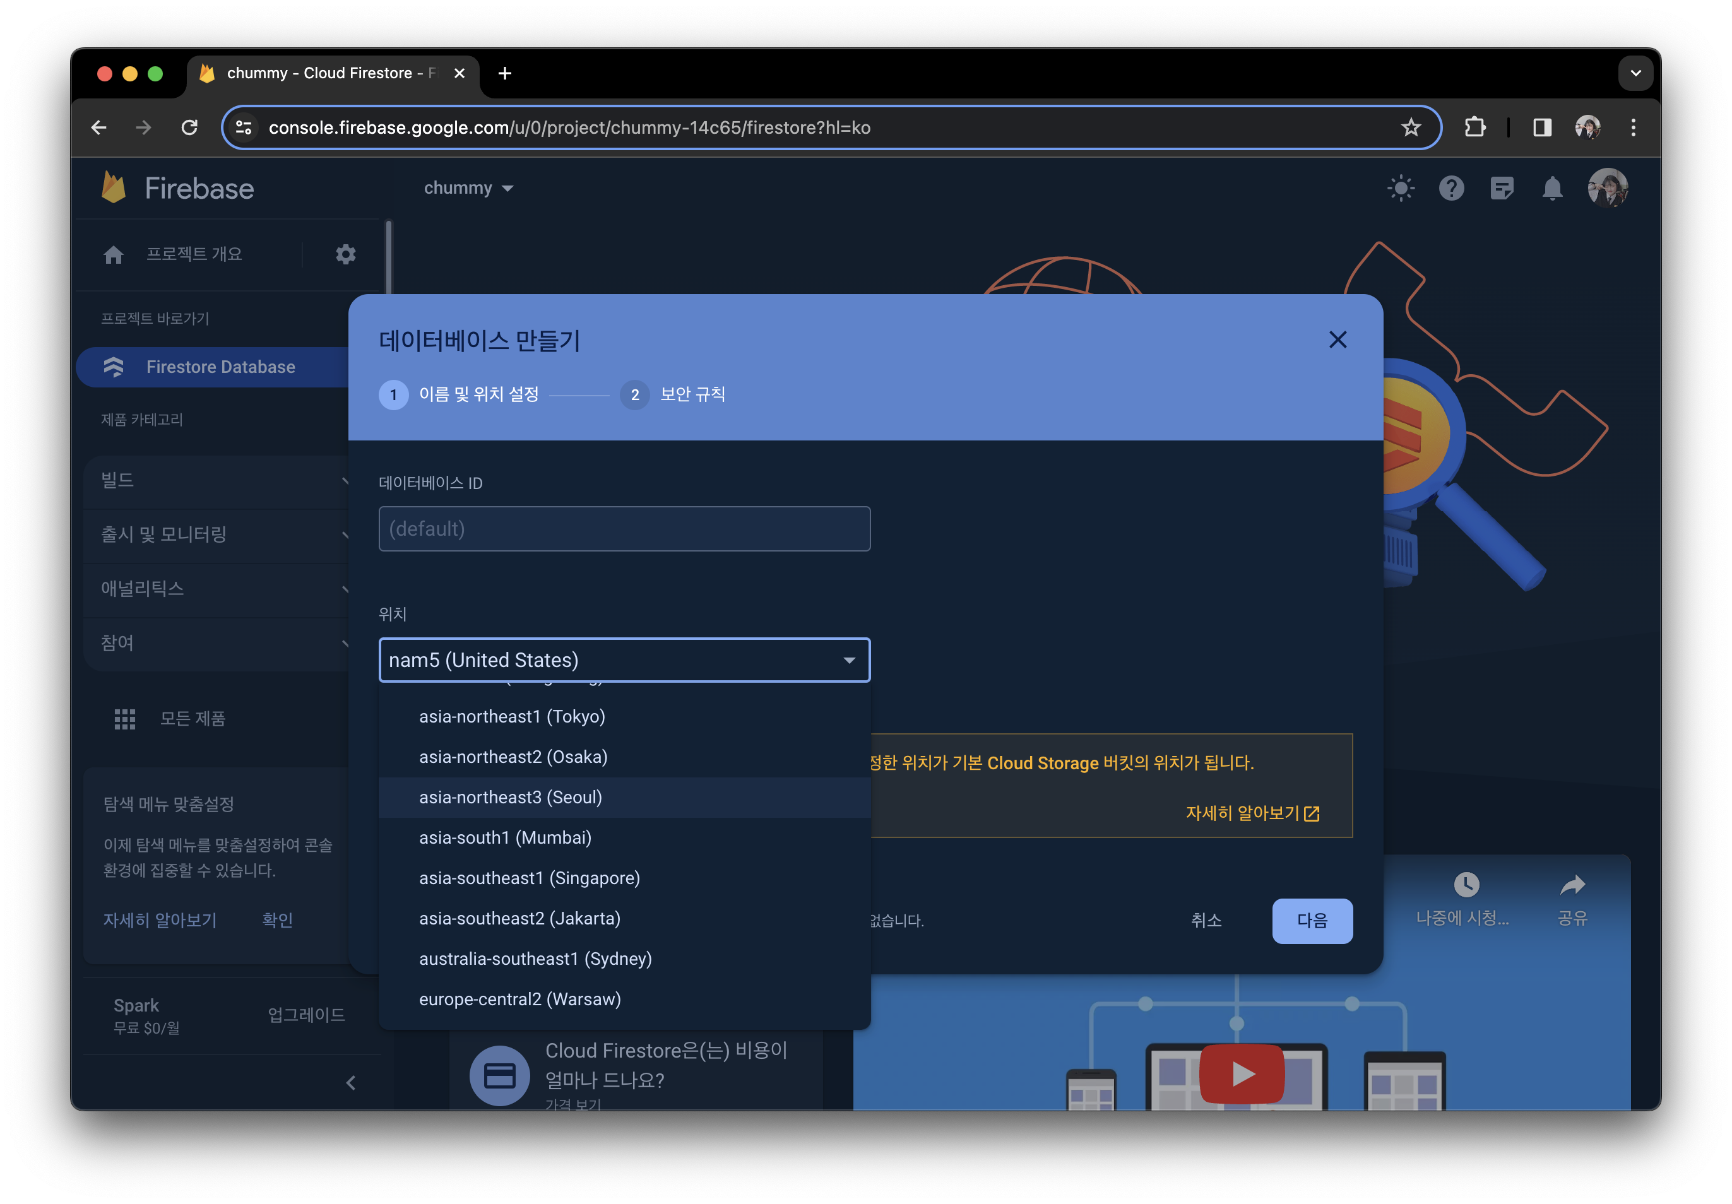This screenshot has height=1204, width=1732.
Task: Reload the current page
Action: pos(189,127)
